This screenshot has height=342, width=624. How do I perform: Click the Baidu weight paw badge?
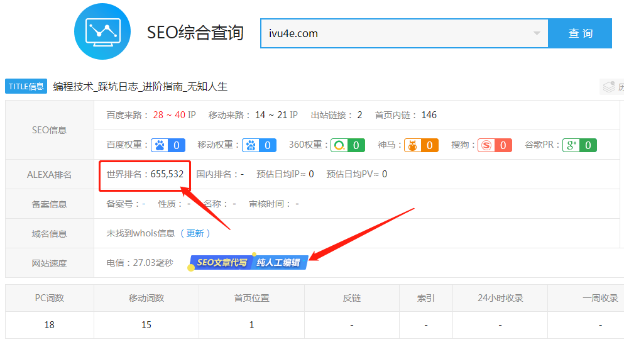(168, 145)
